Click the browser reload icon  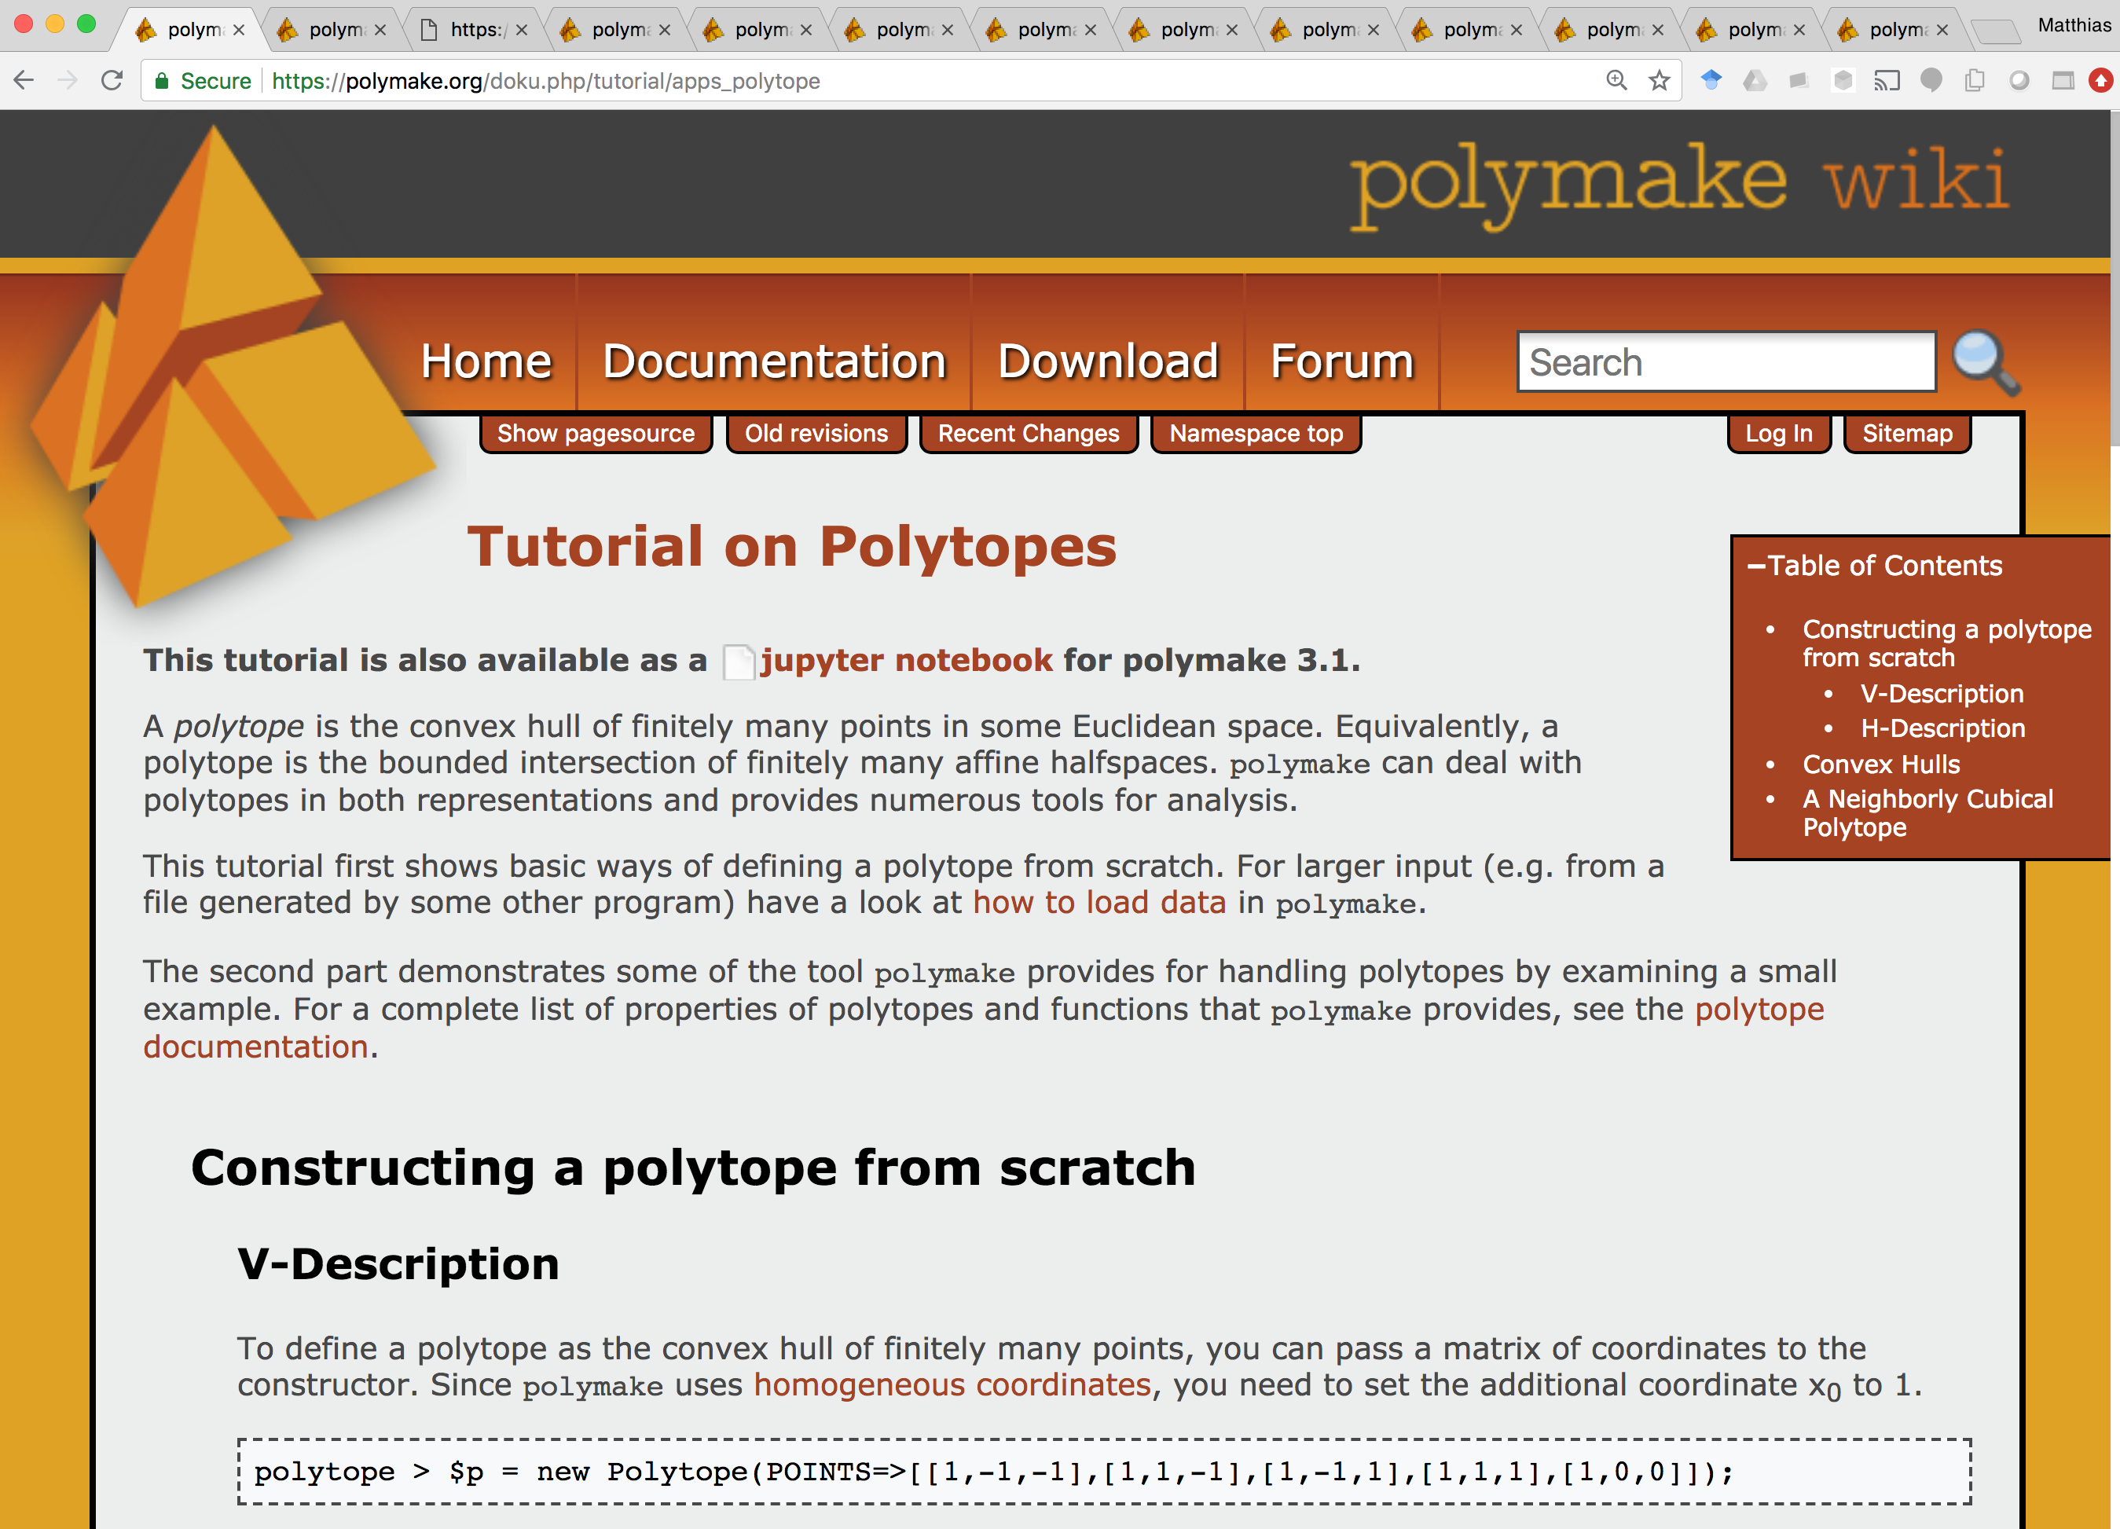tap(112, 81)
